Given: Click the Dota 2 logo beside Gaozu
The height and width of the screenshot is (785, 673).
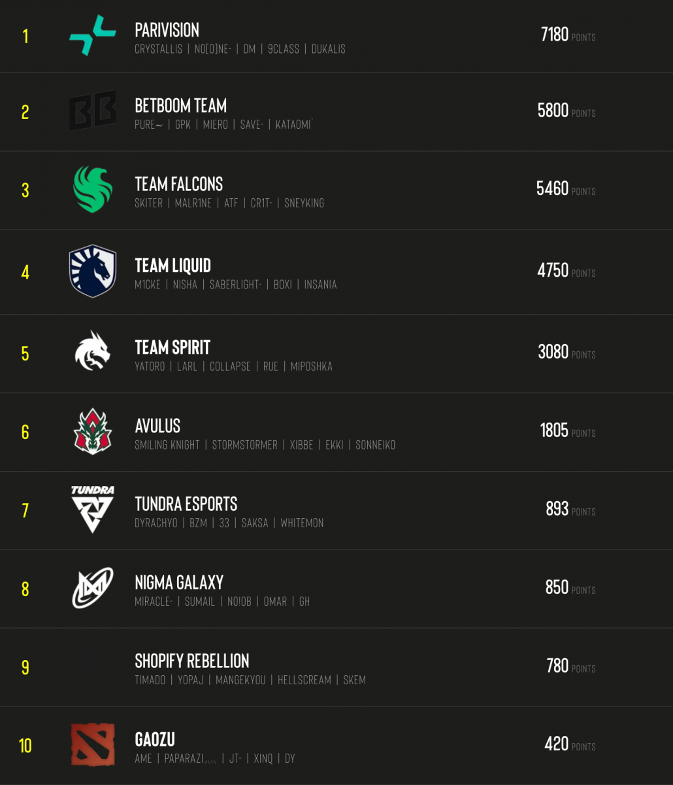Looking at the screenshot, I should 92,744.
